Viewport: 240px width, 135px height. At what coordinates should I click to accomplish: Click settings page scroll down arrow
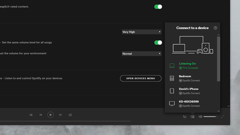tap(228, 106)
